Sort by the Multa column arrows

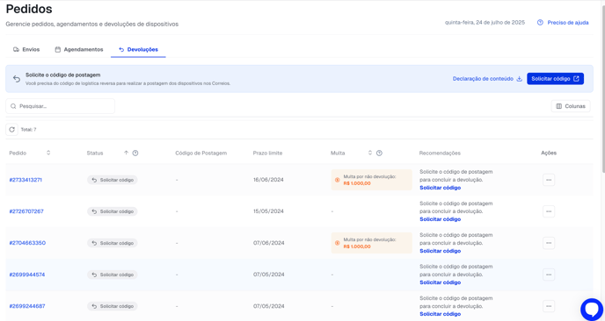[369, 153]
